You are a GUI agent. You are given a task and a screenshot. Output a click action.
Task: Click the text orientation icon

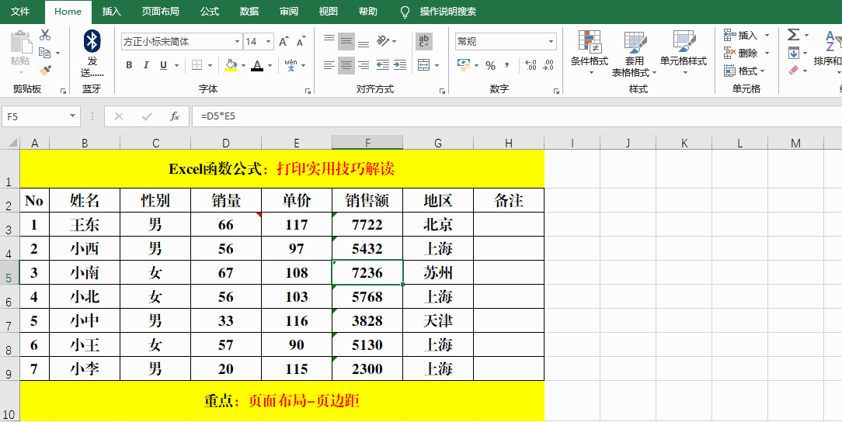click(x=383, y=41)
